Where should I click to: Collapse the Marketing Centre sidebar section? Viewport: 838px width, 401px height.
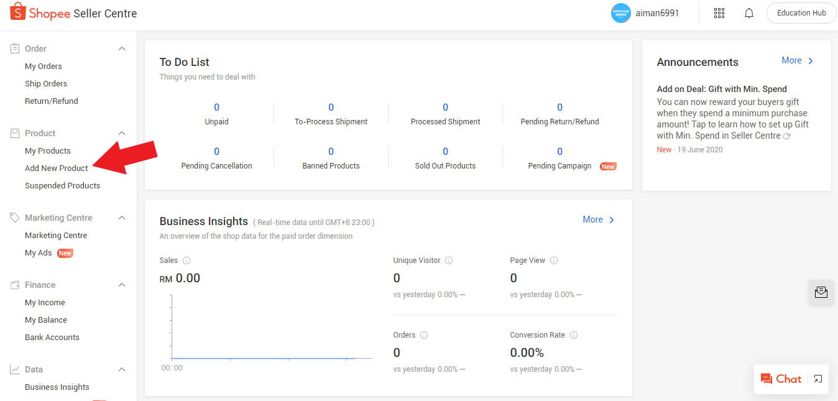[122, 218]
